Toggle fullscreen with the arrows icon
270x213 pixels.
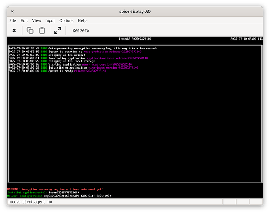(x=58, y=30)
